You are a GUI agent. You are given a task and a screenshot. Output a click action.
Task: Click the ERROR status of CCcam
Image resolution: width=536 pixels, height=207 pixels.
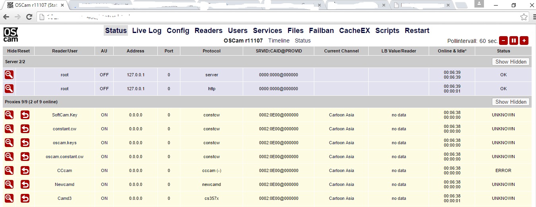(503, 170)
